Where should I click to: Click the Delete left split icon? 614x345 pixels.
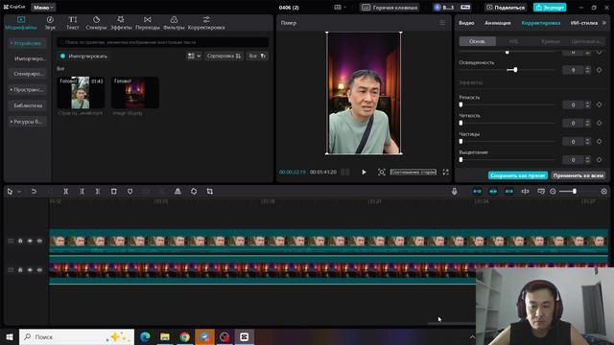[82, 192]
